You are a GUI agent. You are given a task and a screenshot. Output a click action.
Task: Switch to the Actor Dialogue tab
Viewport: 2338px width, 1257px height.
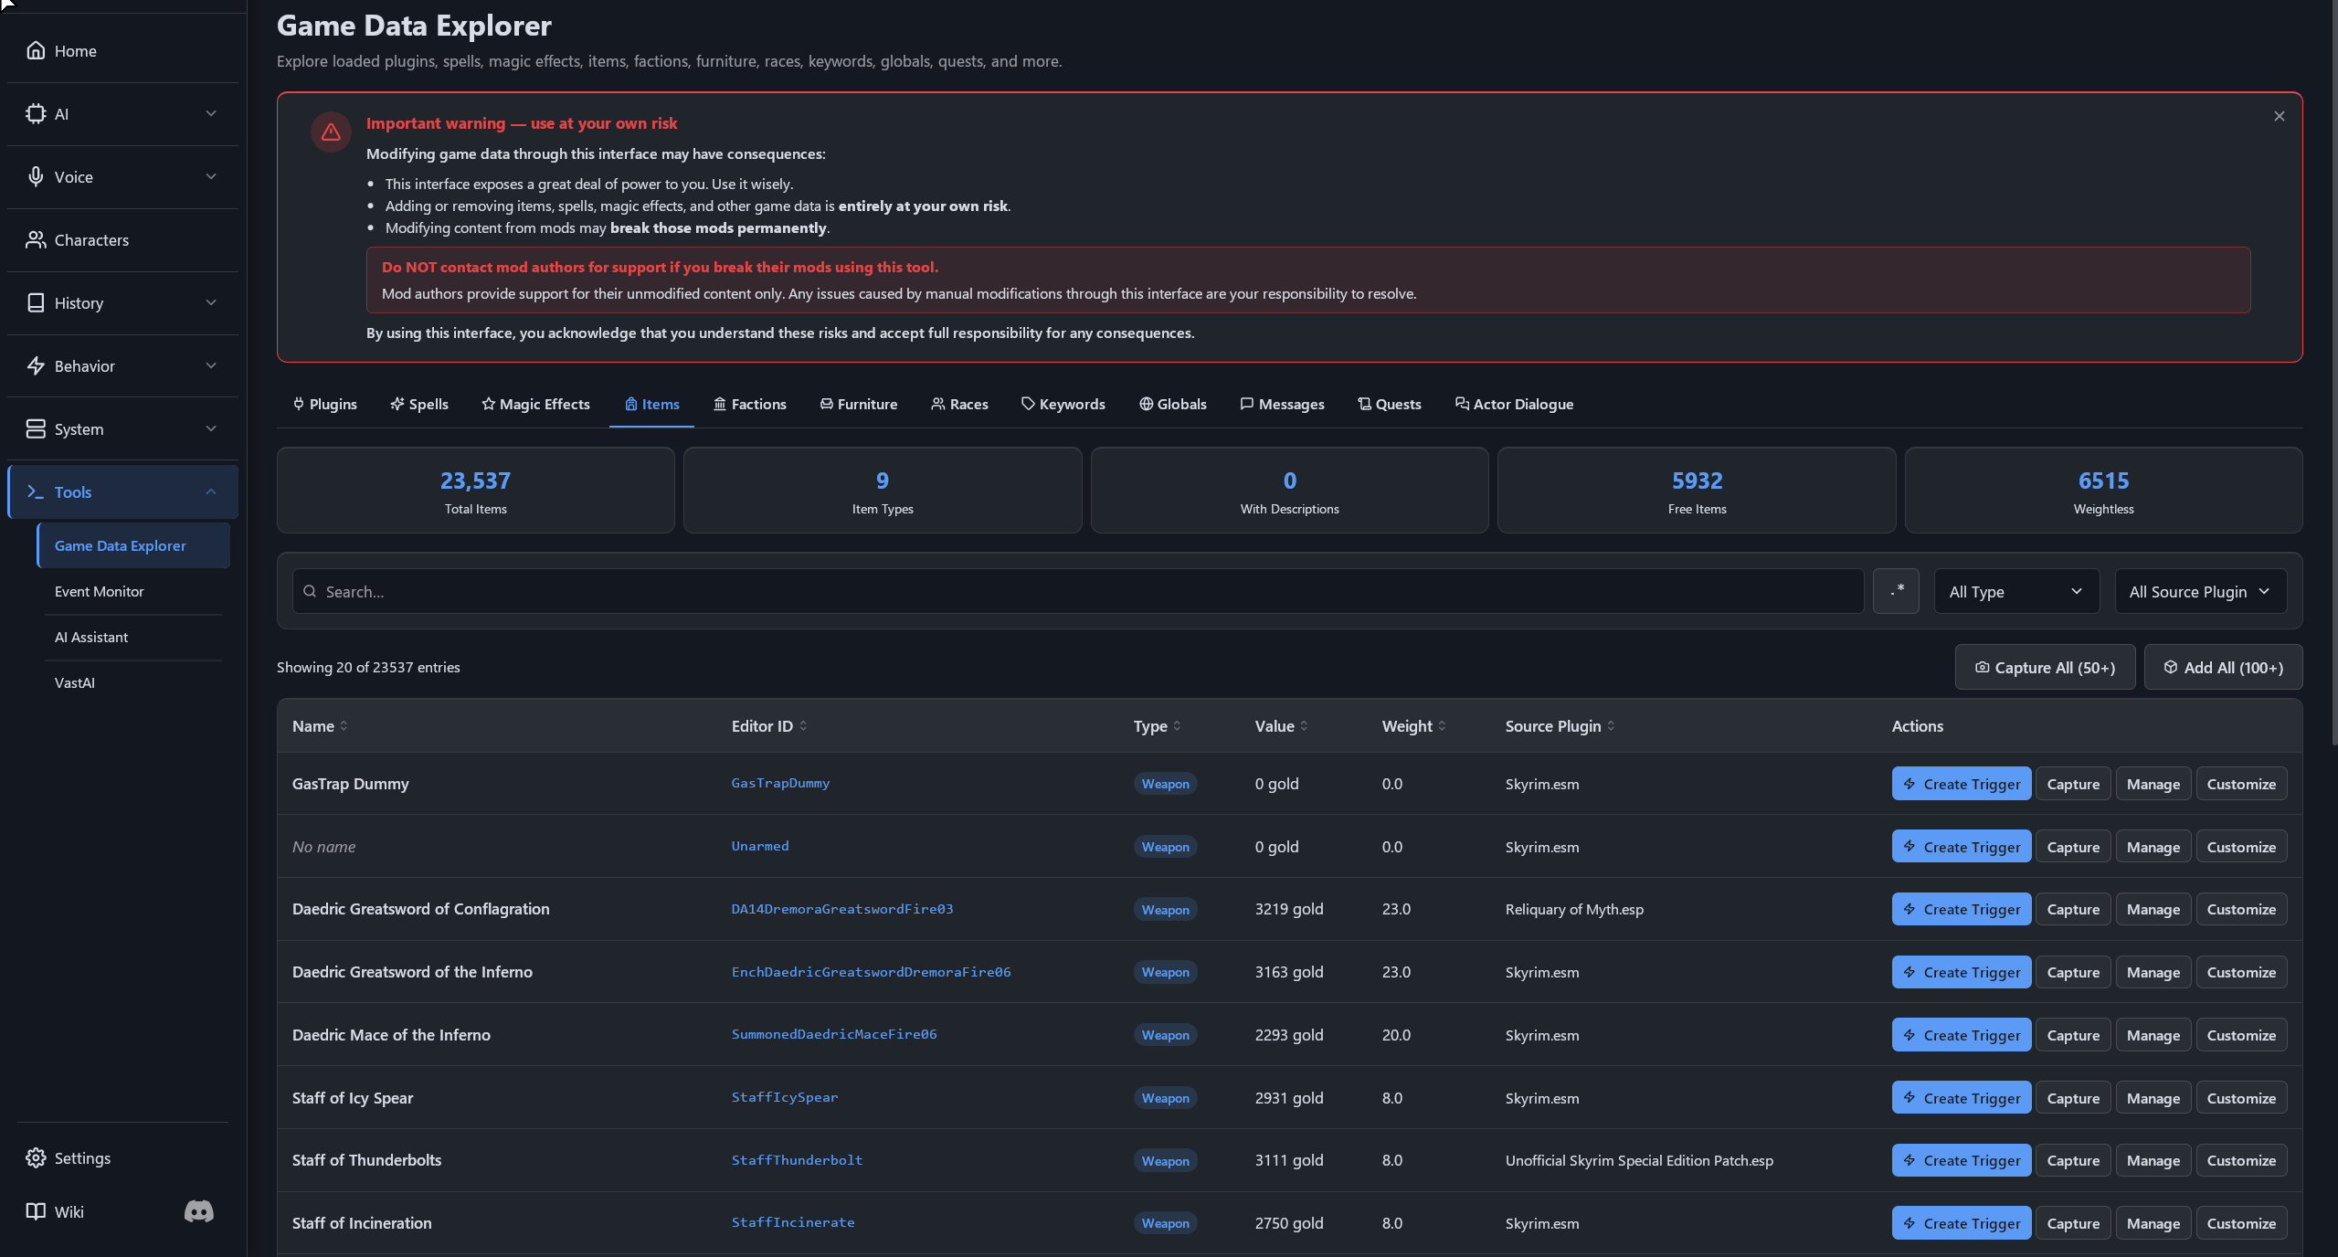(x=1514, y=404)
